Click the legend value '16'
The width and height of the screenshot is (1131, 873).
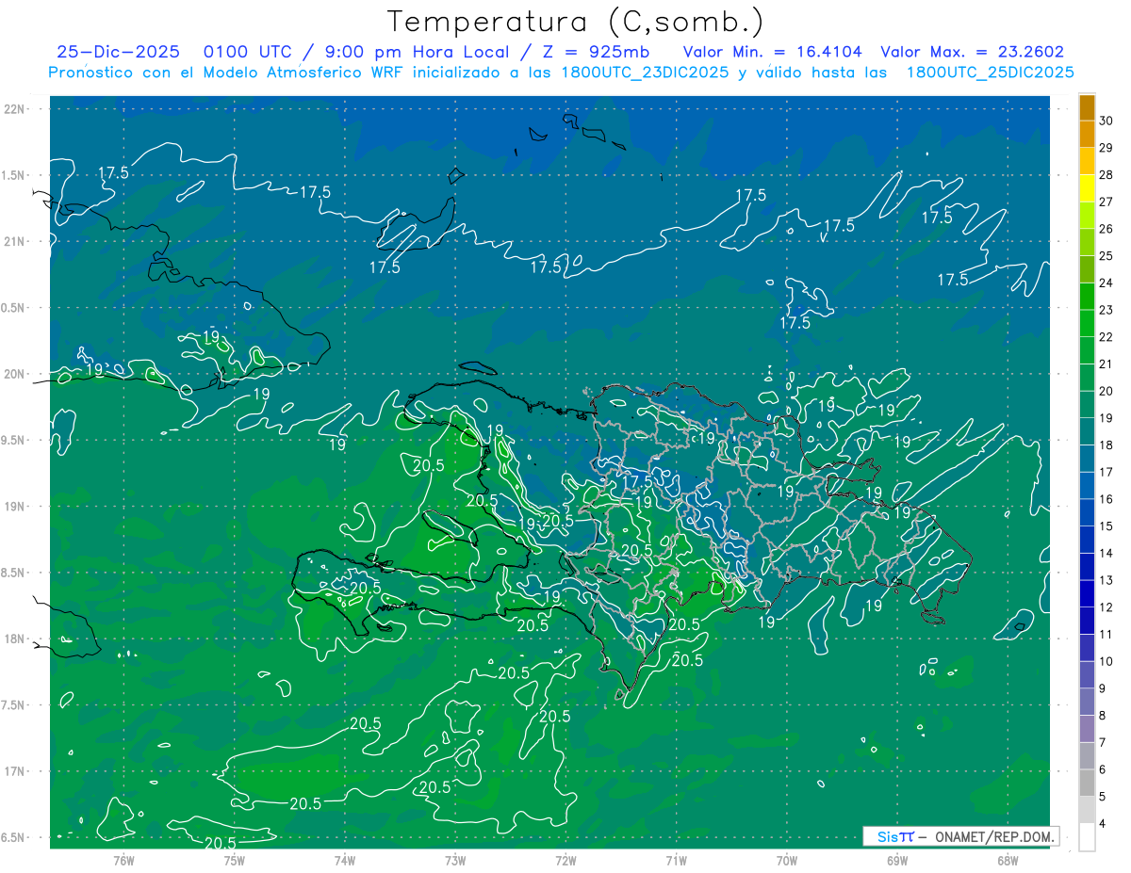(x=1107, y=499)
